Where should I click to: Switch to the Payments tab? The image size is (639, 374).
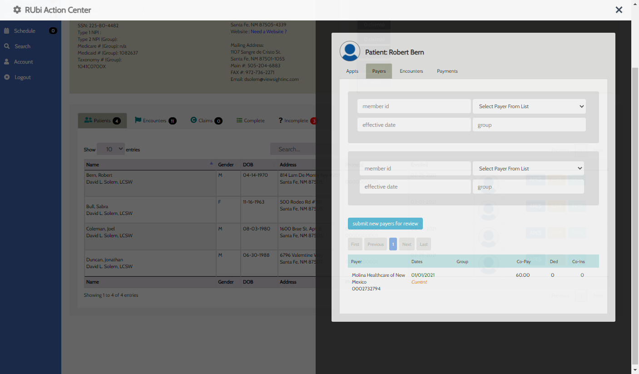click(x=447, y=71)
